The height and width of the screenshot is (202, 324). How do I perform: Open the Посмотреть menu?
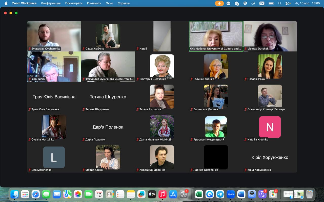[74, 3]
